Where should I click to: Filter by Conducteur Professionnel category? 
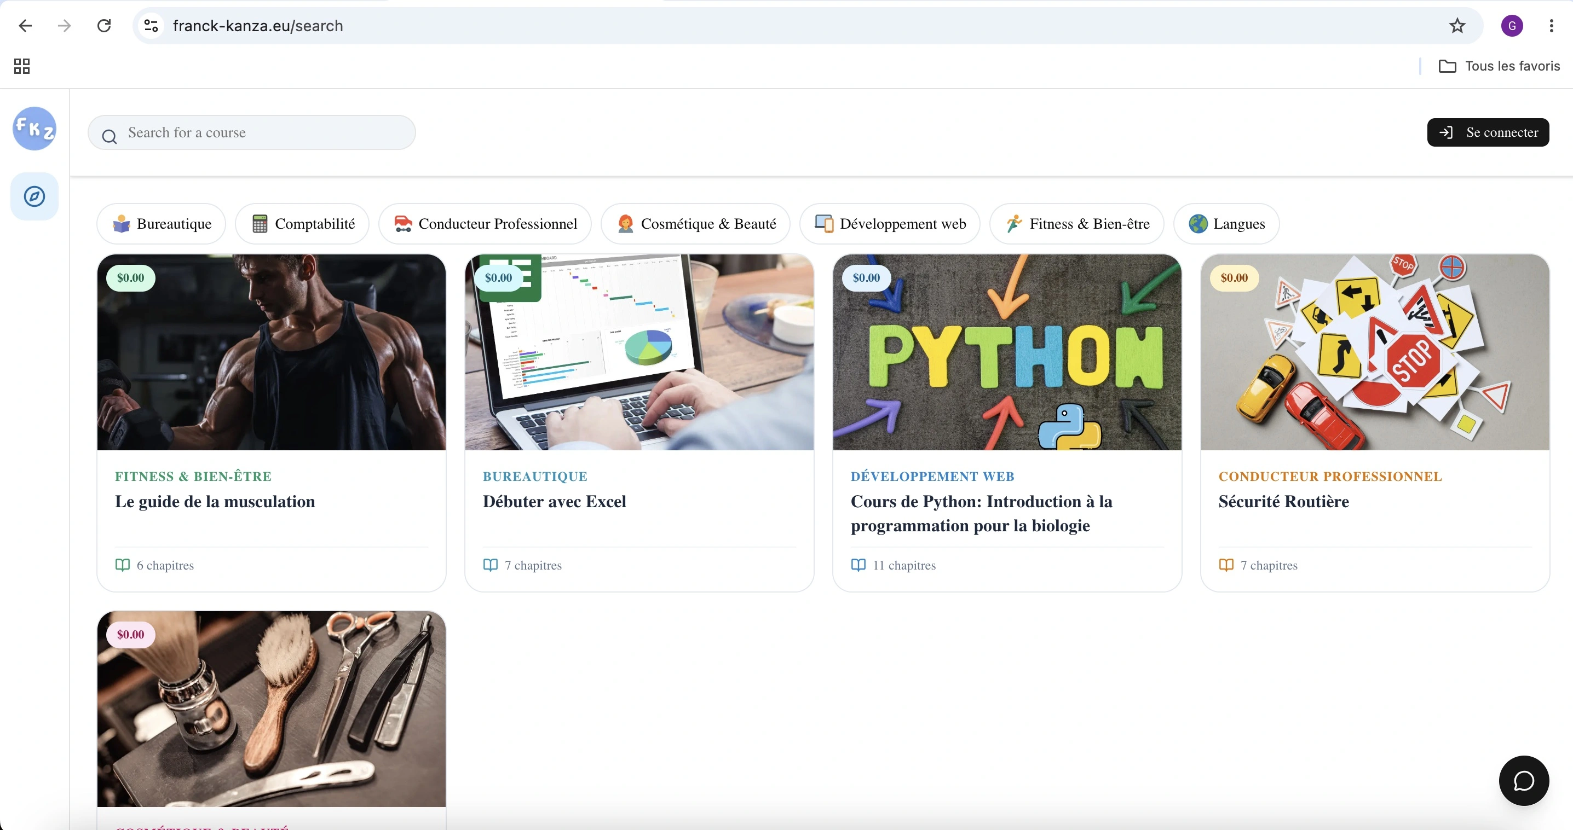[485, 224]
